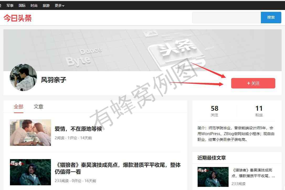
Task: Click the 2阅读 · 1评论 · 14天前 stats line
Action: 73,138
